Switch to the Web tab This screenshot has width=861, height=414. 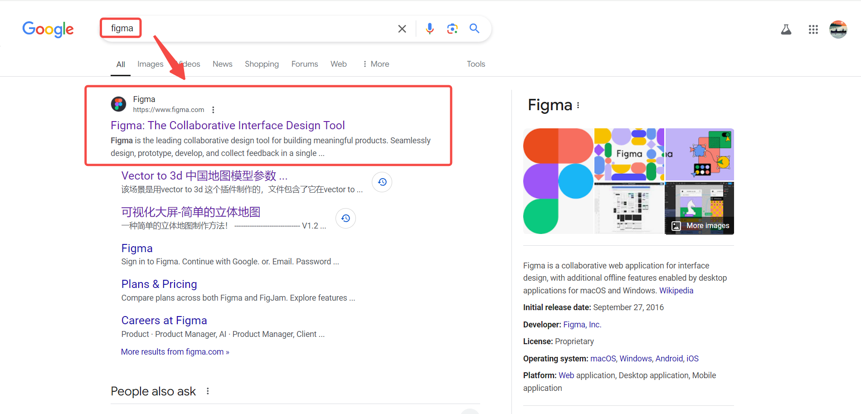coord(339,64)
